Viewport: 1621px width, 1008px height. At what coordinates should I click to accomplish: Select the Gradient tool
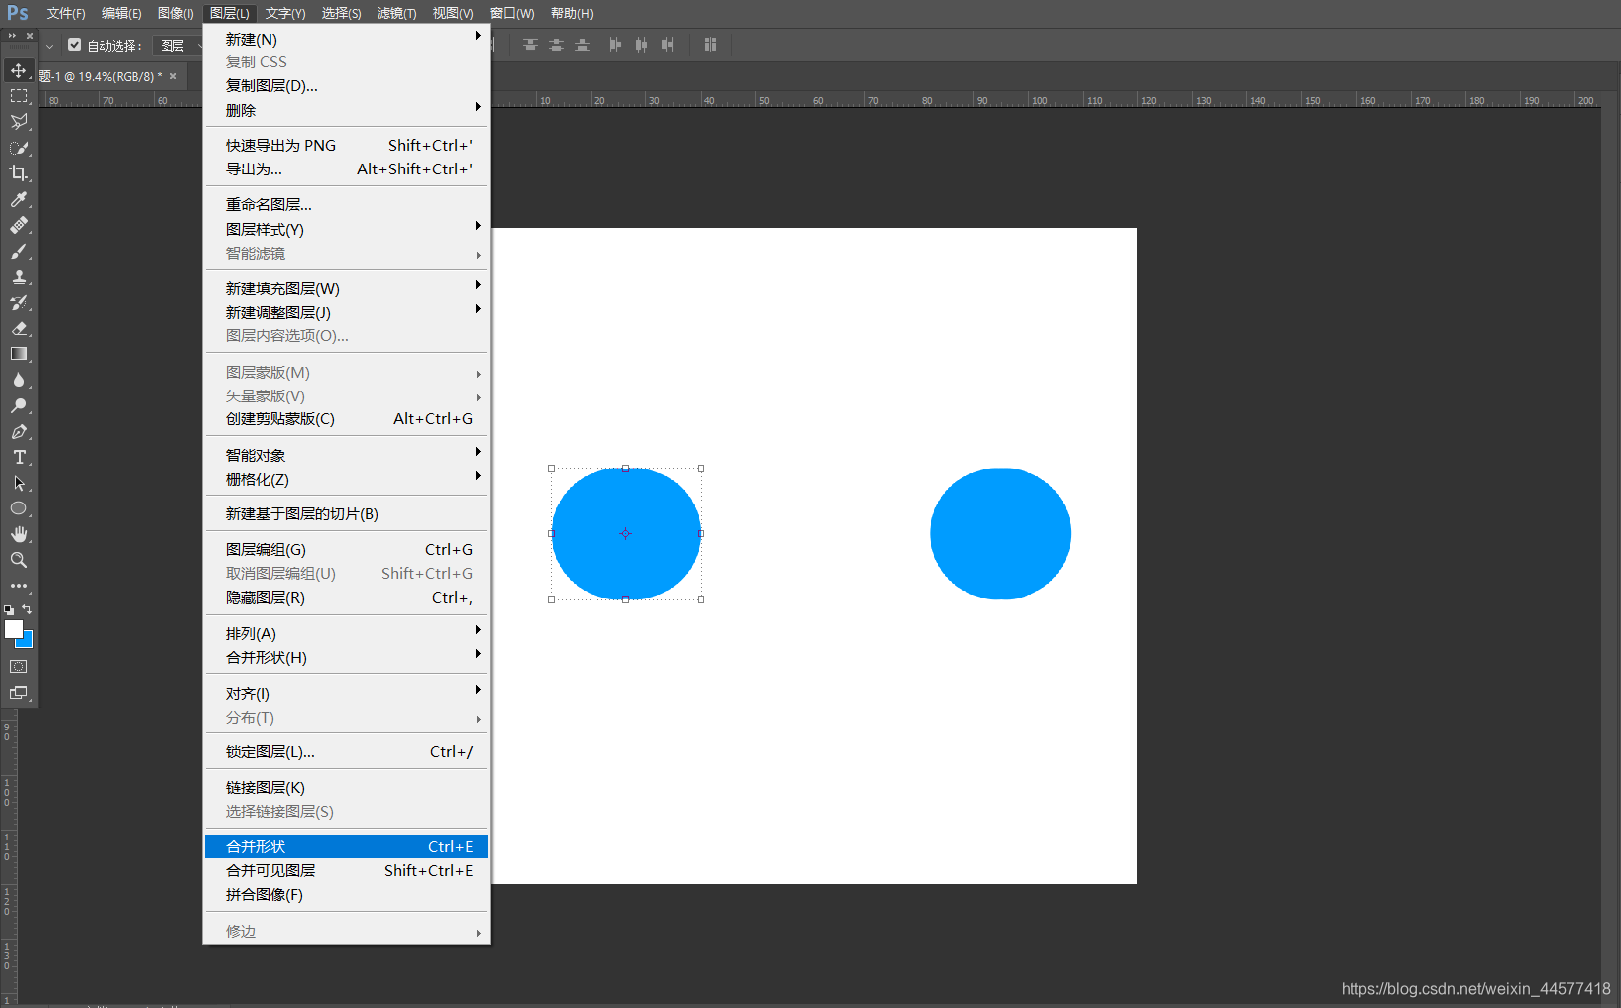coord(19,354)
